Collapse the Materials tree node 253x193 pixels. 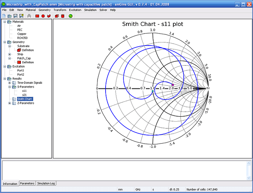pyautogui.click(x=5, y=22)
